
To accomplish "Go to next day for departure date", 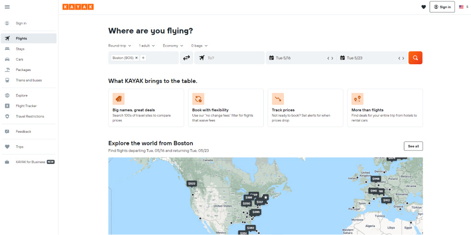I will point(332,59).
